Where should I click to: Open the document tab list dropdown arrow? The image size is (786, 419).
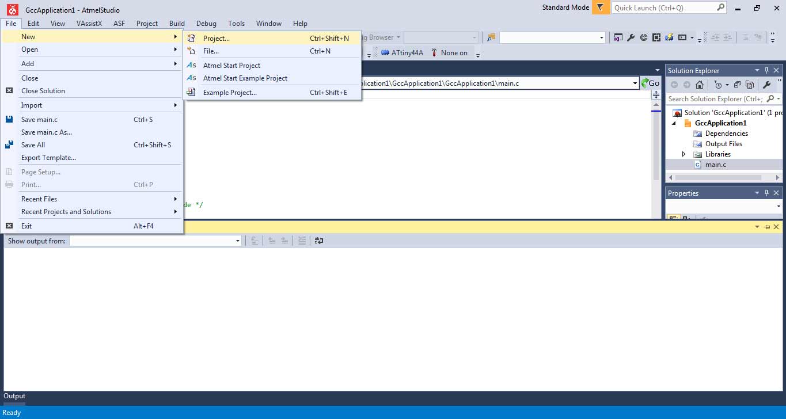click(658, 70)
